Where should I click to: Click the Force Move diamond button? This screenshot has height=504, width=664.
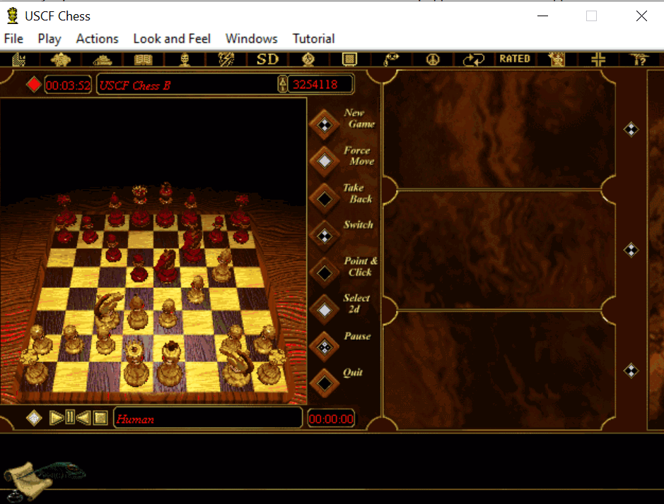pyautogui.click(x=325, y=161)
